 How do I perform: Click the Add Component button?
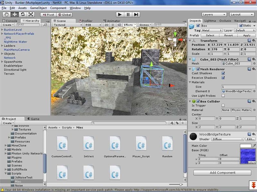223,172
